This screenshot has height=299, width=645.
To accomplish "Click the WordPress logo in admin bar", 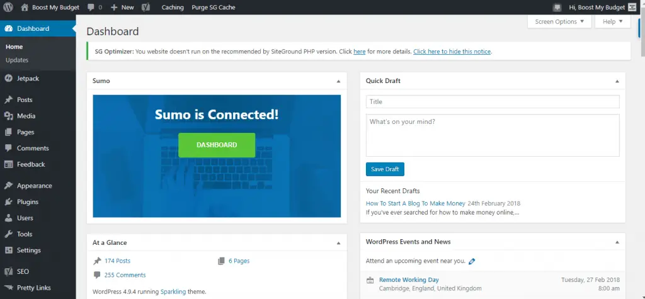I will click(x=8, y=7).
